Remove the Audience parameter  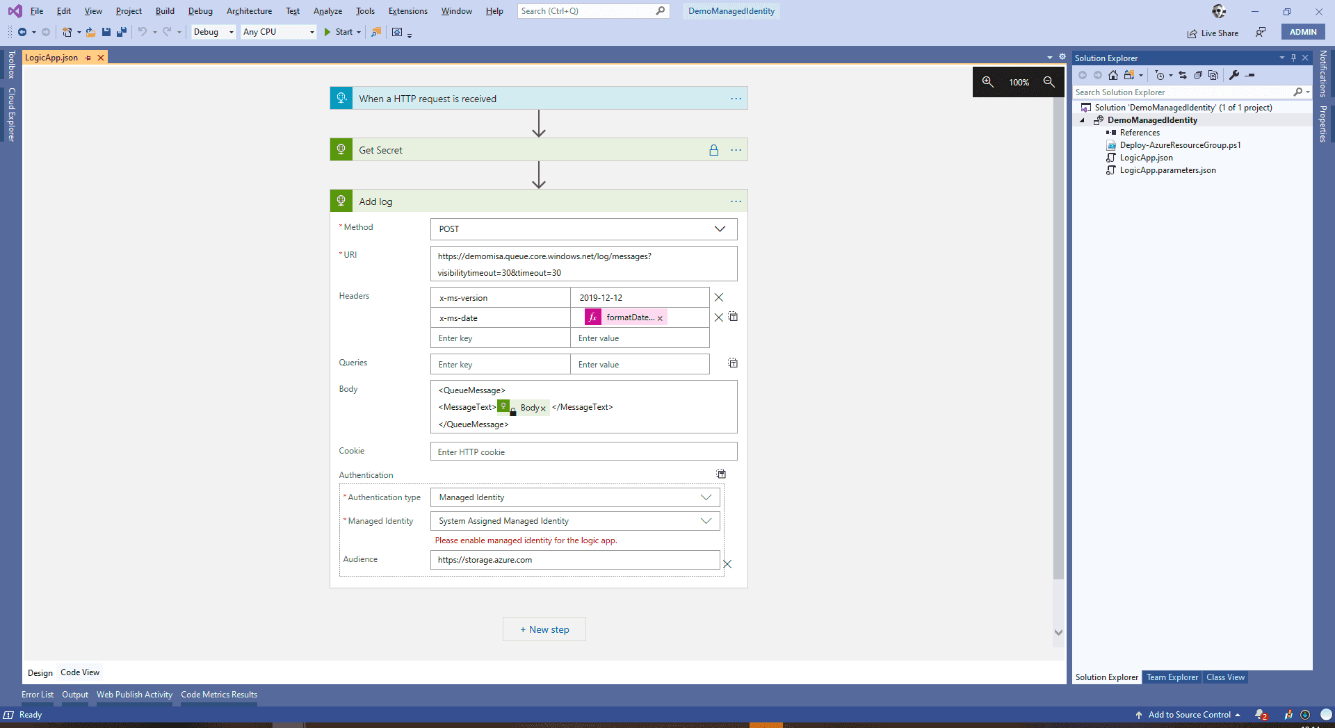coord(727,564)
